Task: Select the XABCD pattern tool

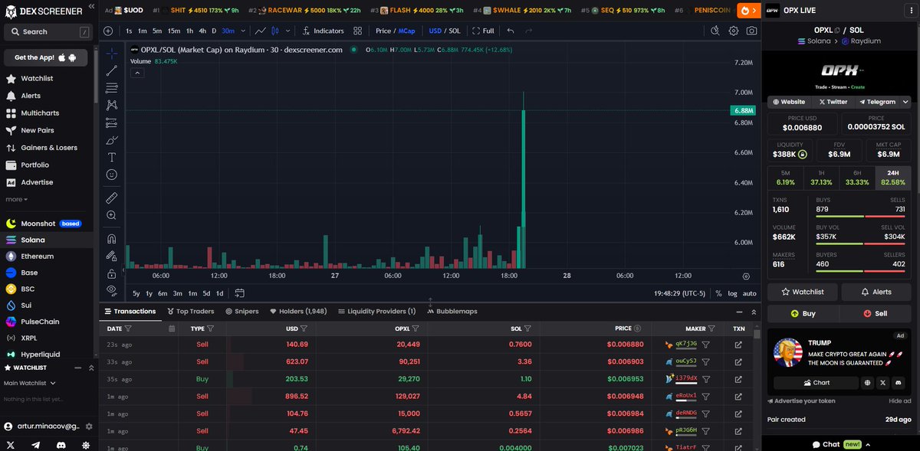Action: (x=112, y=105)
